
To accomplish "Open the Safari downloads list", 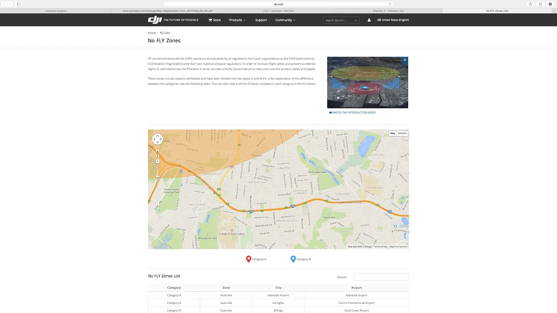I will click(550, 4).
